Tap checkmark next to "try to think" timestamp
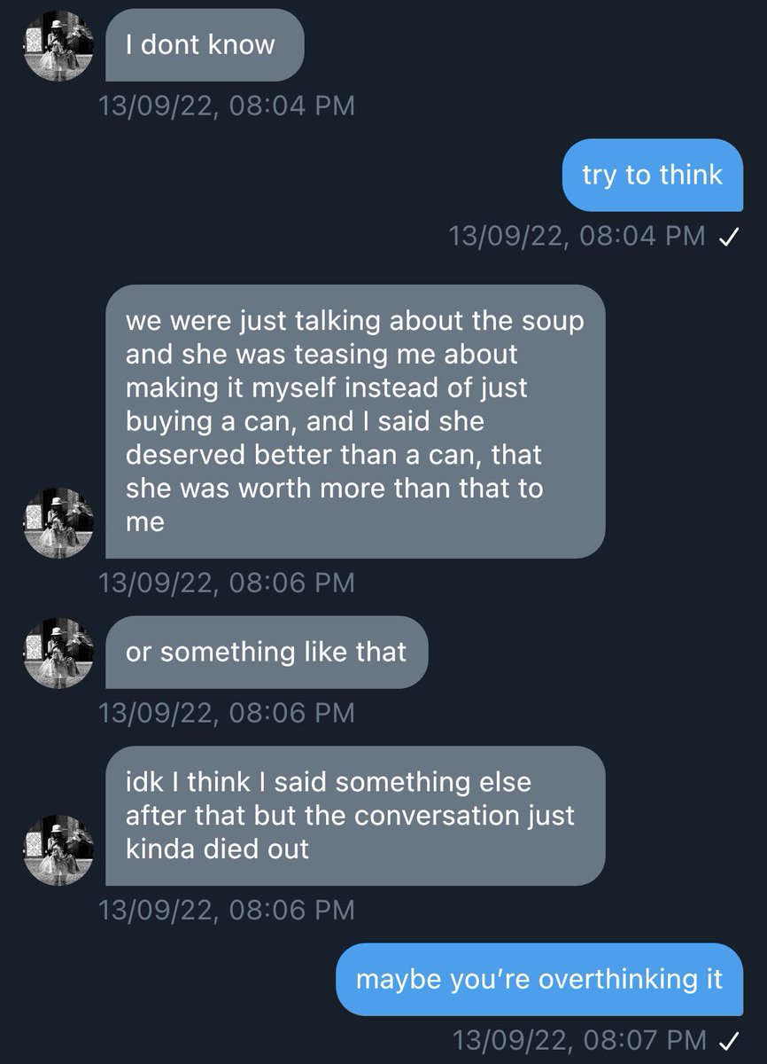767x1064 pixels. [730, 237]
